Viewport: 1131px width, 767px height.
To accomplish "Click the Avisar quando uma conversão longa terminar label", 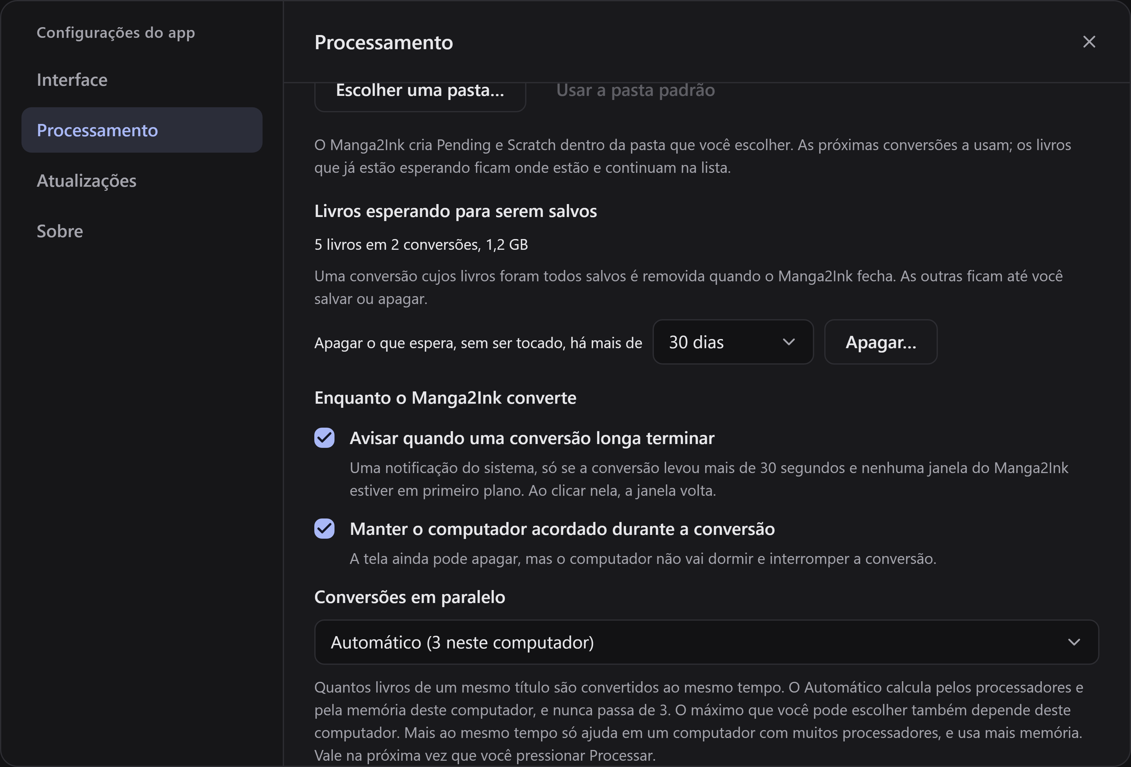I will 532,438.
